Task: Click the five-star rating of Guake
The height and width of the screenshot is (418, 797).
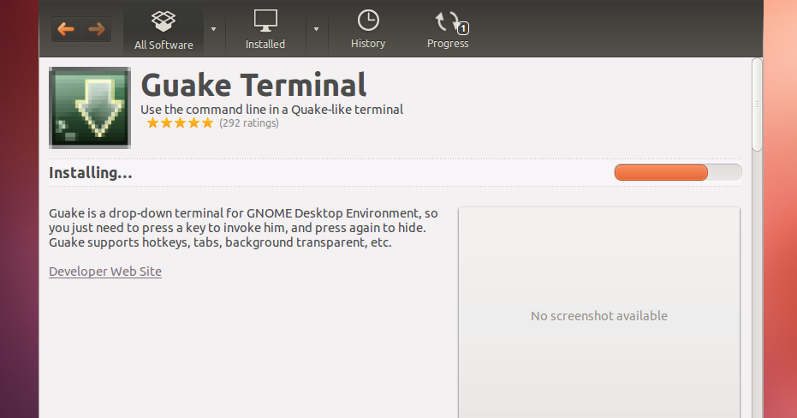Action: coord(180,123)
